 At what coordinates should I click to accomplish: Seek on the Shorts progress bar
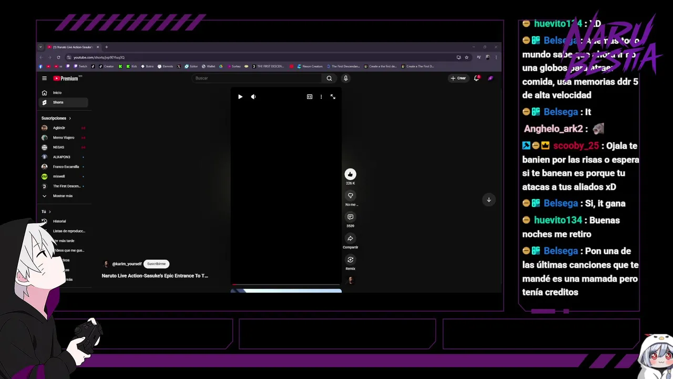(x=286, y=285)
